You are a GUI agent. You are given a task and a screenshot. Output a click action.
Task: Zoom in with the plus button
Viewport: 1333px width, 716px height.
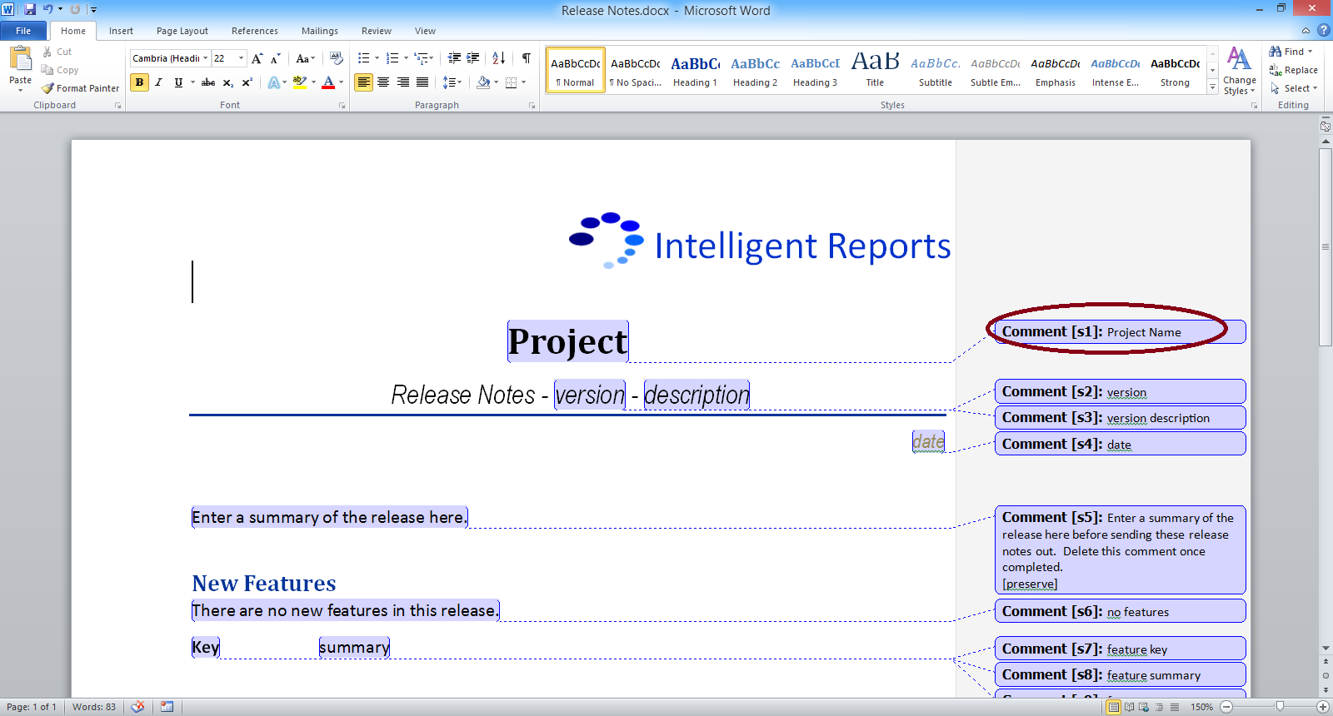(1323, 707)
